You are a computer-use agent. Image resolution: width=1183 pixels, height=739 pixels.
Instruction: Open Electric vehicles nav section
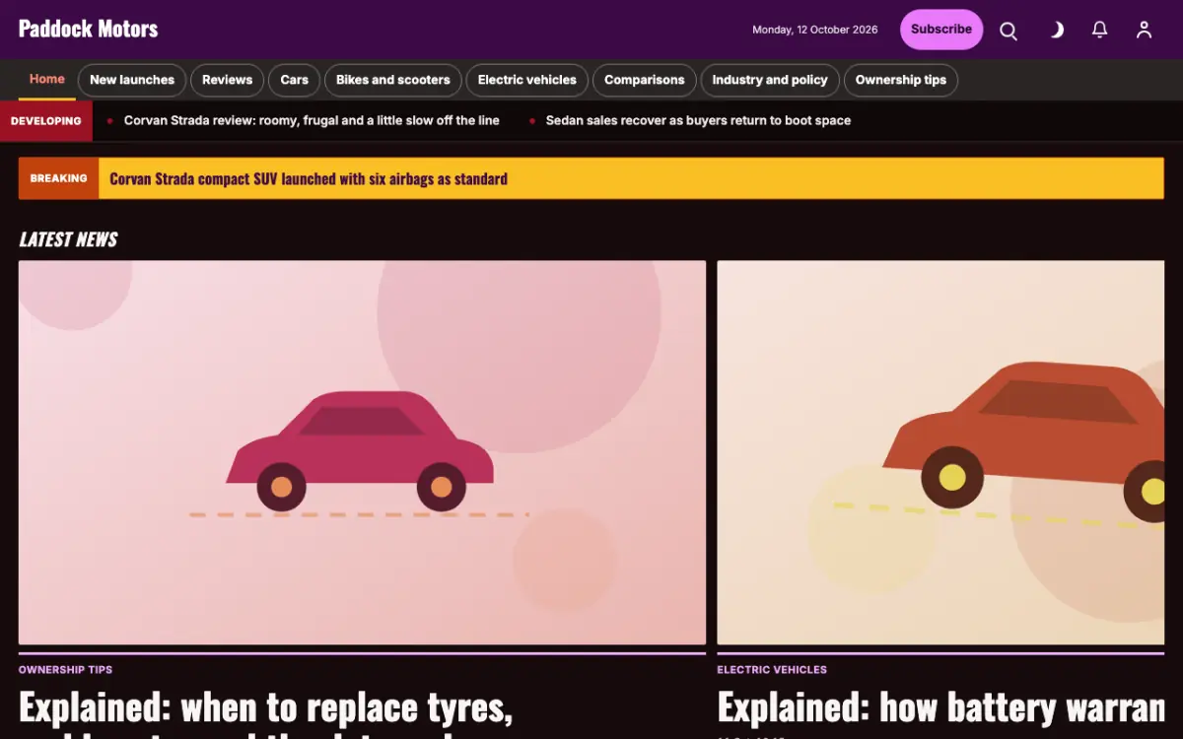526,80
